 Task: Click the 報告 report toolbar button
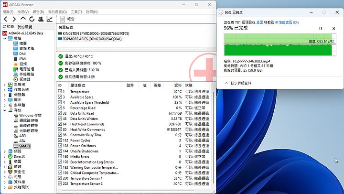[67, 19]
